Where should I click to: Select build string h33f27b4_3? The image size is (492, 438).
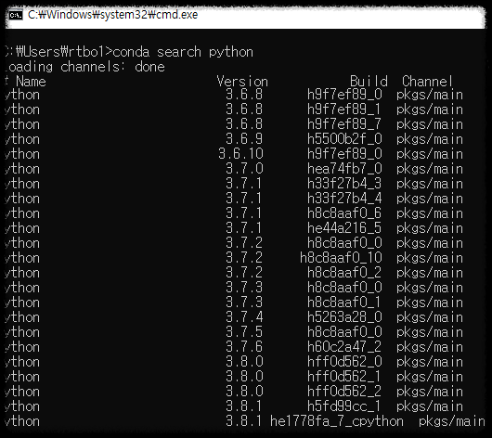click(344, 184)
